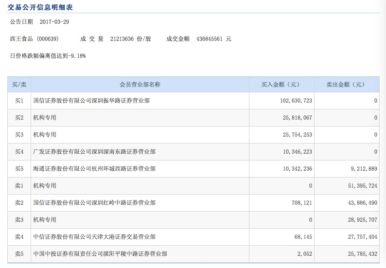Click the buy amount 25,754,253
Image resolution: width=386 pixels, height=268 pixels.
298,135
